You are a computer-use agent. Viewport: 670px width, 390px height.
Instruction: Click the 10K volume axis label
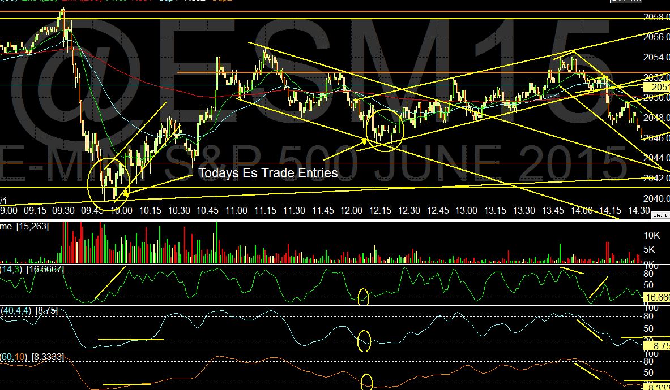pyautogui.click(x=652, y=235)
